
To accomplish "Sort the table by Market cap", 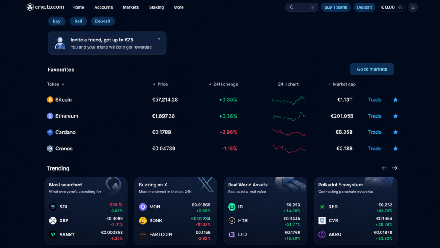I will coord(342,84).
